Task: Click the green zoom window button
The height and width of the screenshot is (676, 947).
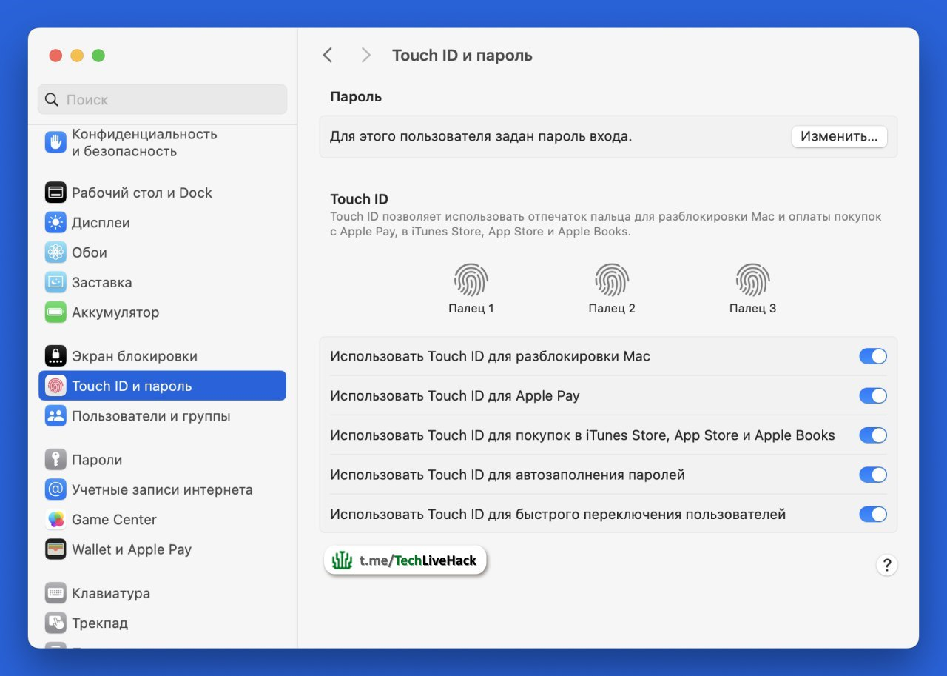Action: point(98,56)
